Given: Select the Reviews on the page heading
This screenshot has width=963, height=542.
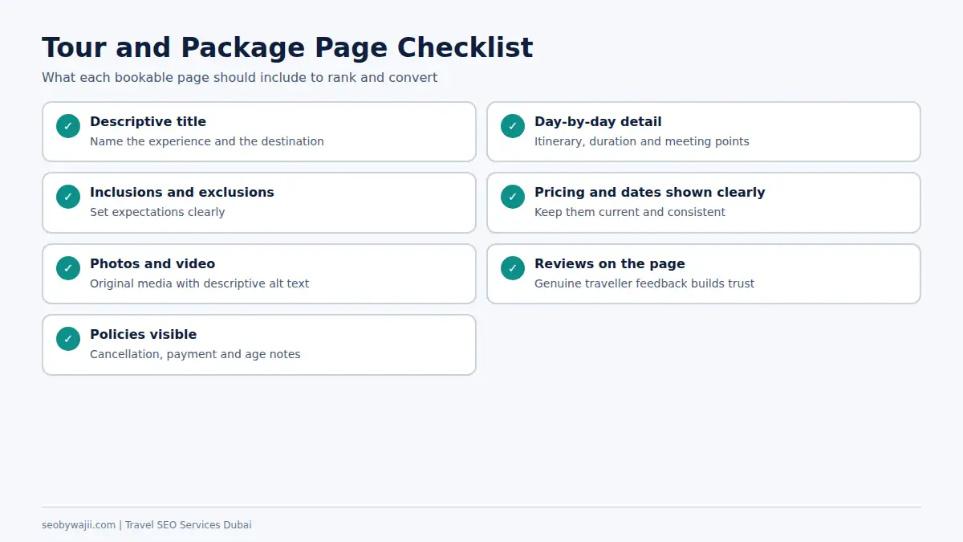Looking at the screenshot, I should pyautogui.click(x=610, y=263).
